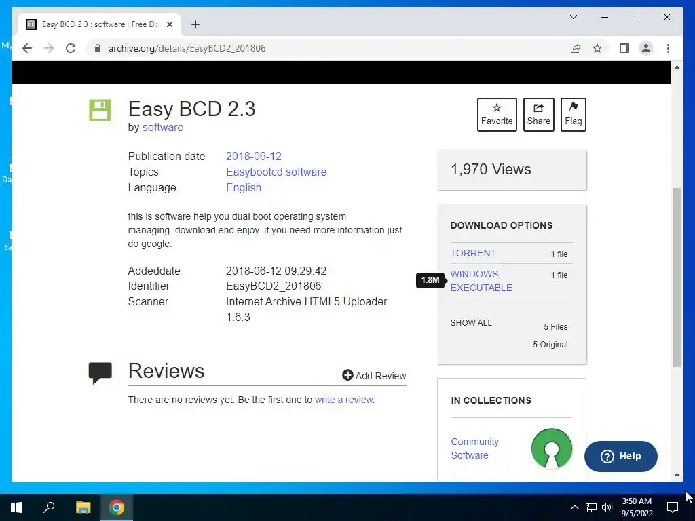Open the Chrome profile avatar
The image size is (695, 521).
click(x=646, y=48)
